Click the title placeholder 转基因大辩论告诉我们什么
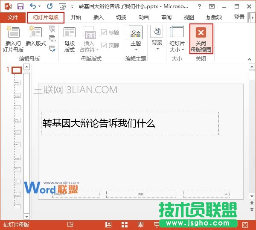 point(130,123)
